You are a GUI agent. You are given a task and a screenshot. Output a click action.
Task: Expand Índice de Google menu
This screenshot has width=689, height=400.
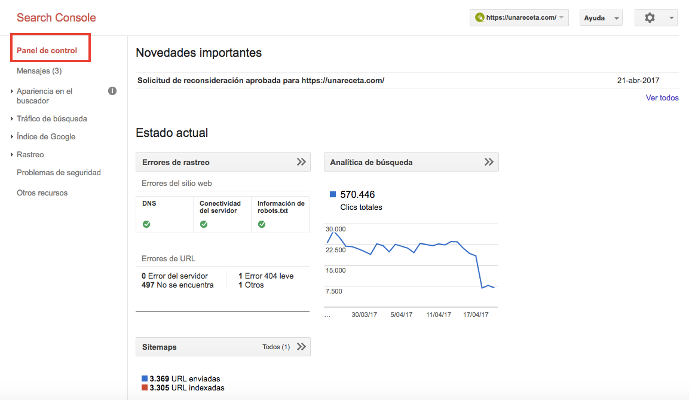coord(46,136)
